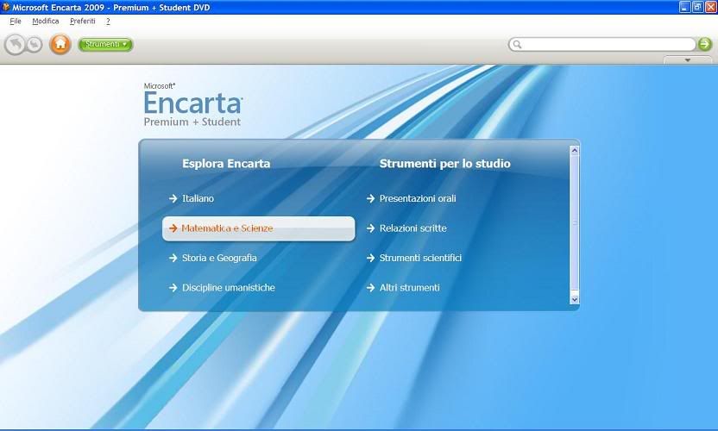The width and height of the screenshot is (718, 431).
Task: Click the Esplora Encarta heading
Action: 226,163
